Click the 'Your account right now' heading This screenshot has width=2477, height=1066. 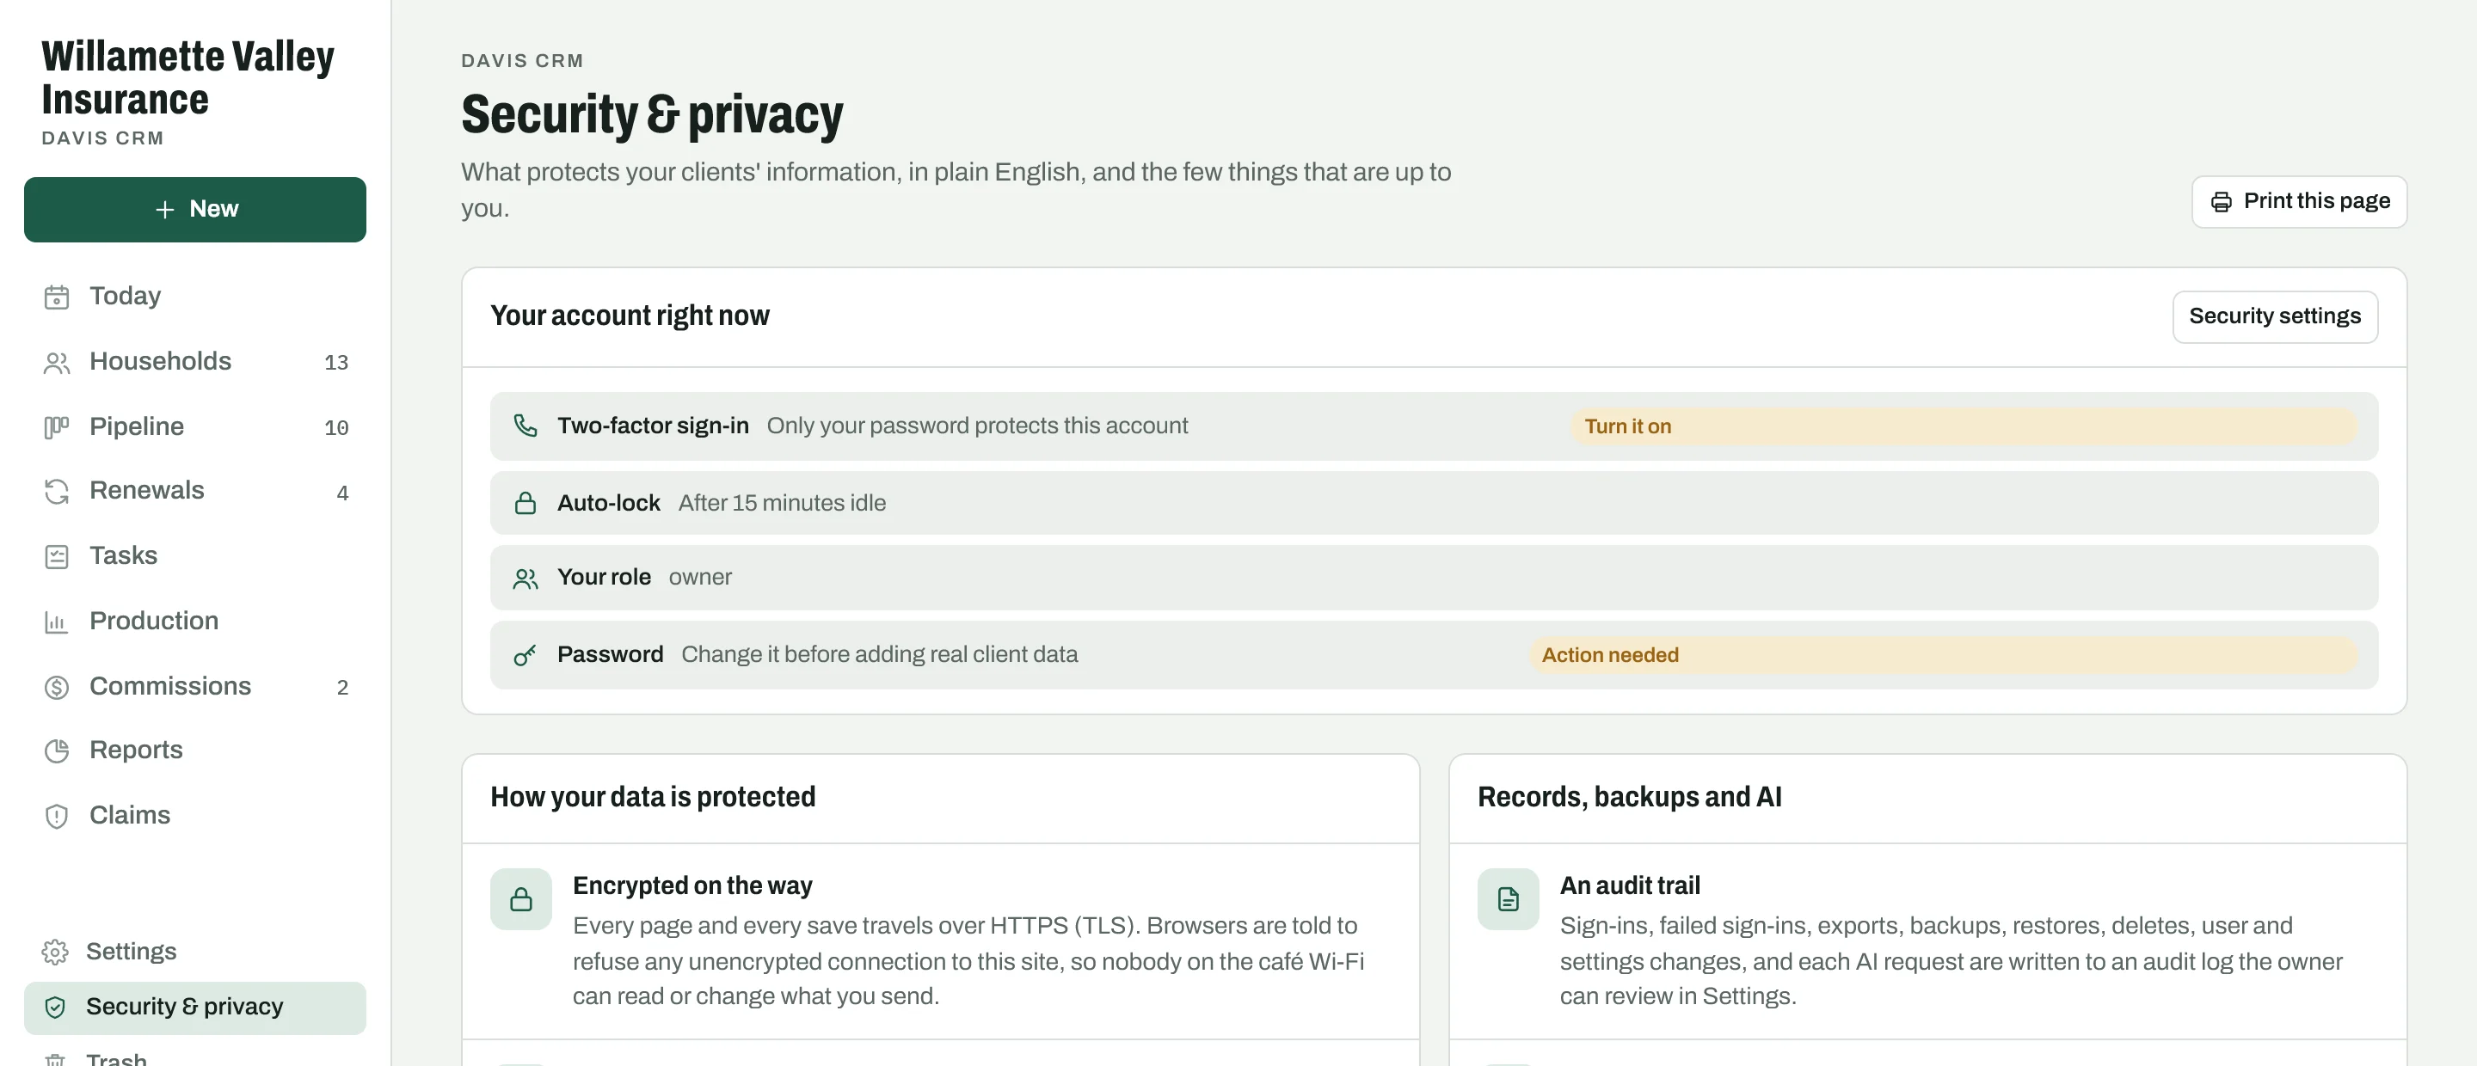point(630,316)
